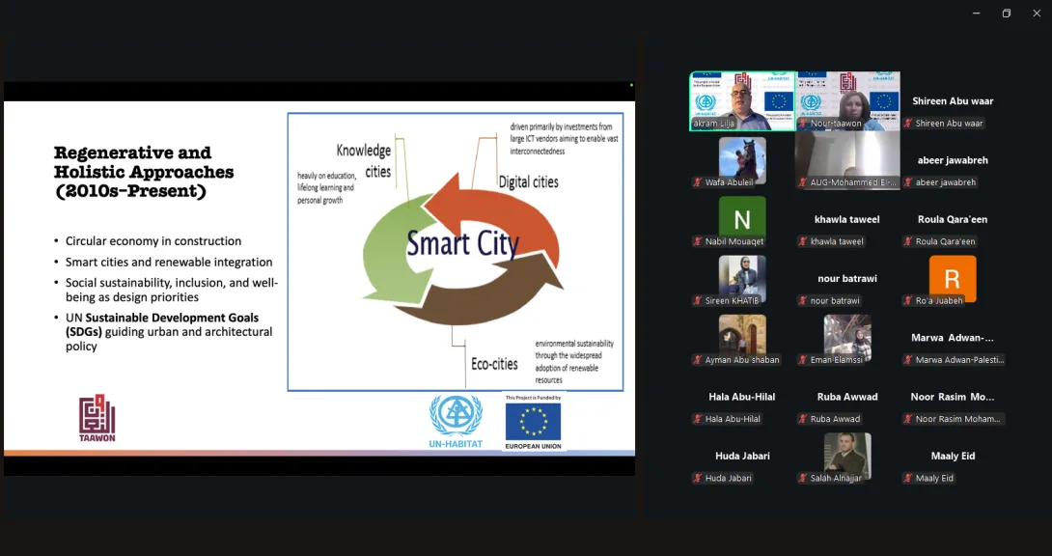Click khawla taweel's muted microphone icon

[803, 241]
